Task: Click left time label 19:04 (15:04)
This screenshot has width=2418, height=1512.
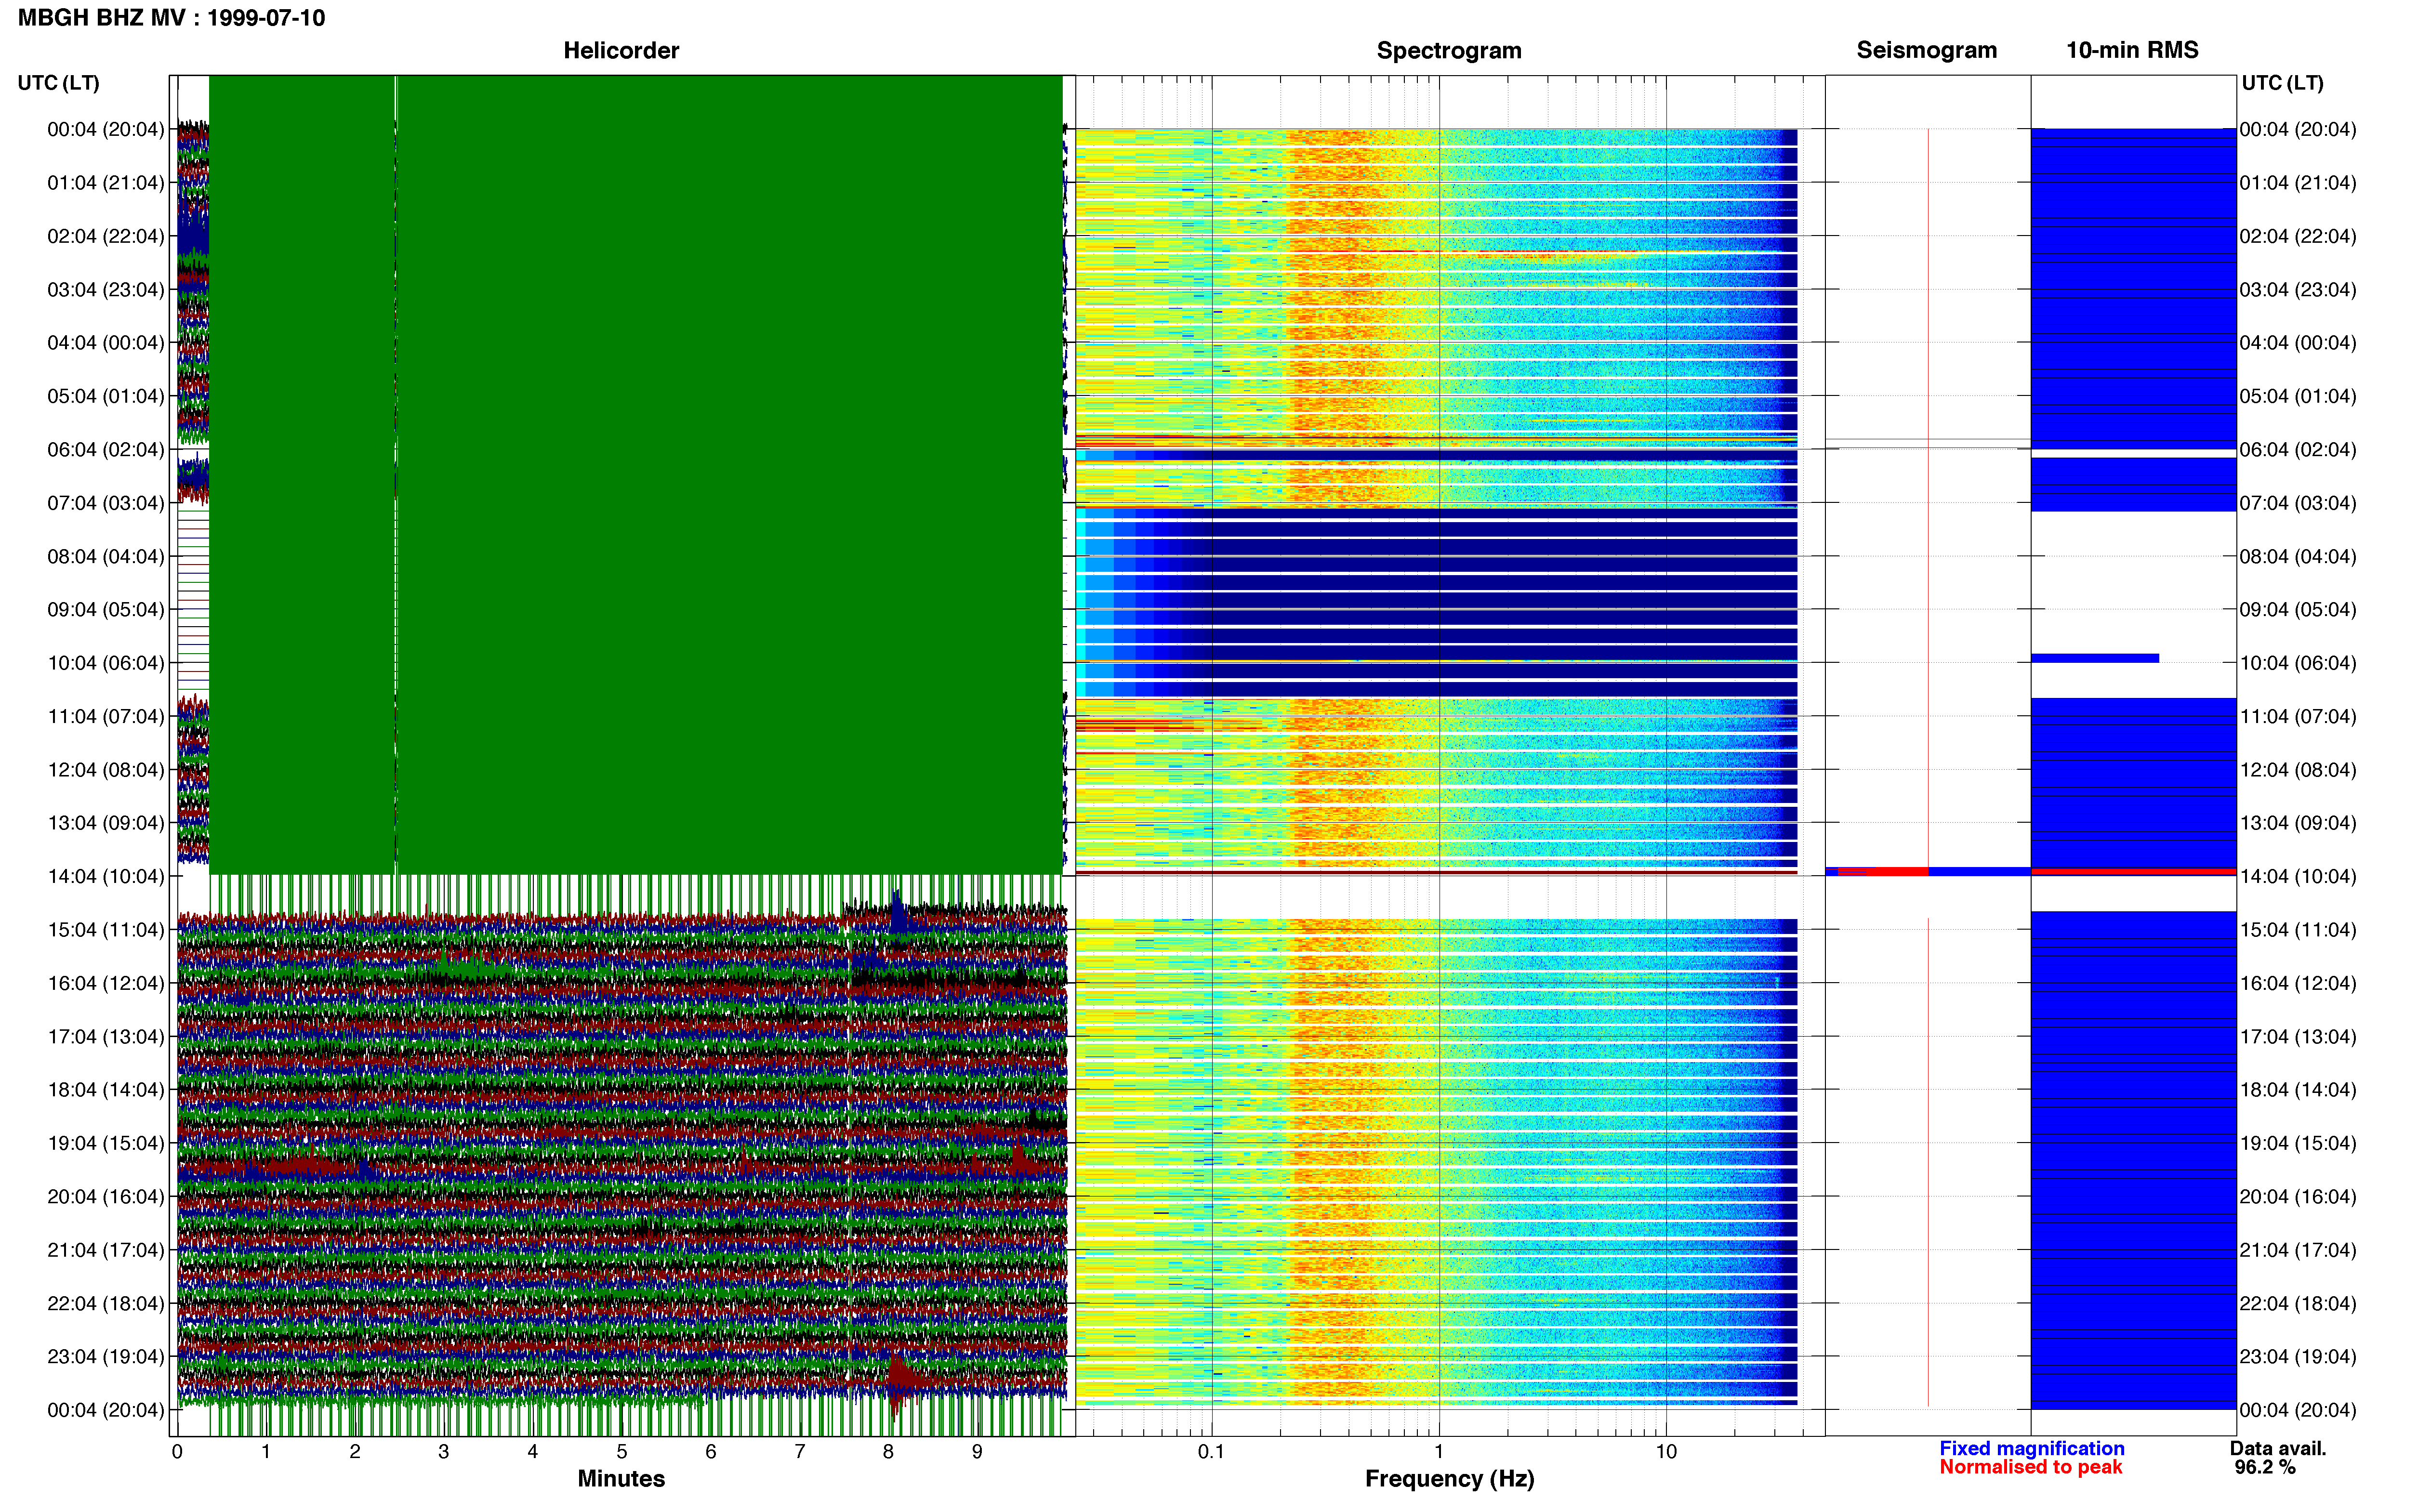Action: (106, 1143)
